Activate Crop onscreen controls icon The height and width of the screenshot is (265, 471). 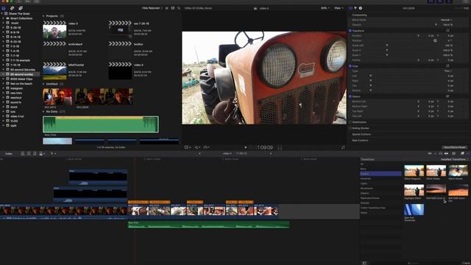[x=447, y=66]
